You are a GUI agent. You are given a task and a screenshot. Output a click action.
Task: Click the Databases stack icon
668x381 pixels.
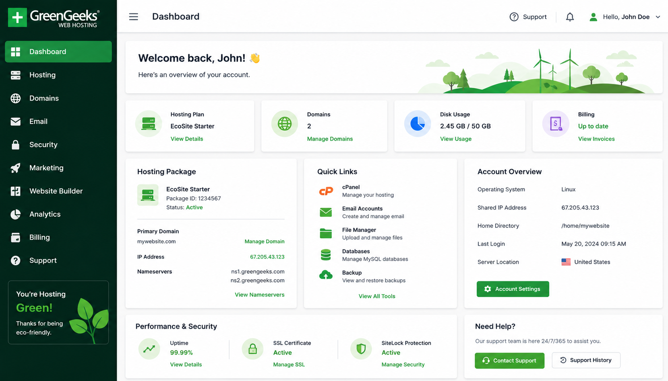pos(326,255)
